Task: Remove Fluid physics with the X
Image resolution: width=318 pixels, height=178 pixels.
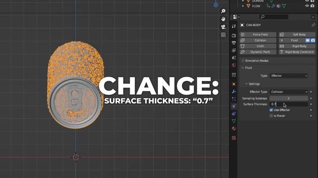Action: tap(282, 41)
